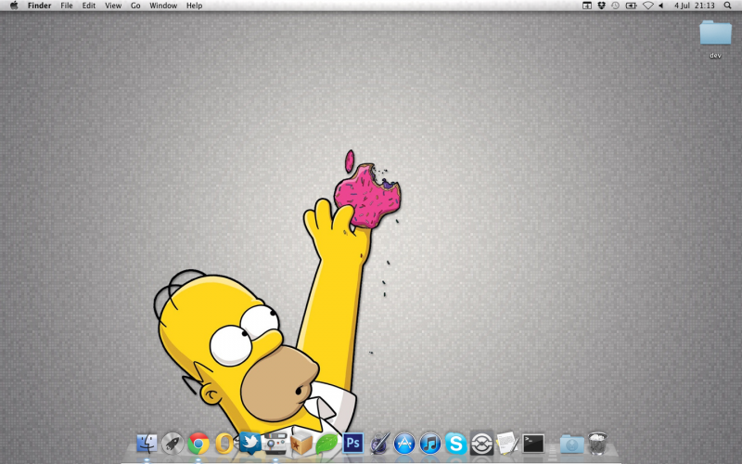This screenshot has width=742, height=464.
Task: Click the volume icon in menu bar
Action: point(660,6)
